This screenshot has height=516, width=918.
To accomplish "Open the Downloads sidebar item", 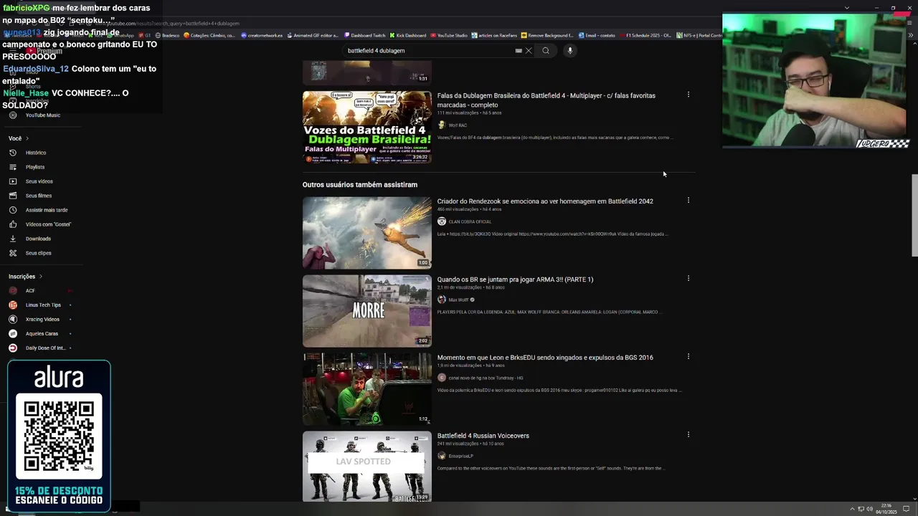I will click(x=38, y=239).
